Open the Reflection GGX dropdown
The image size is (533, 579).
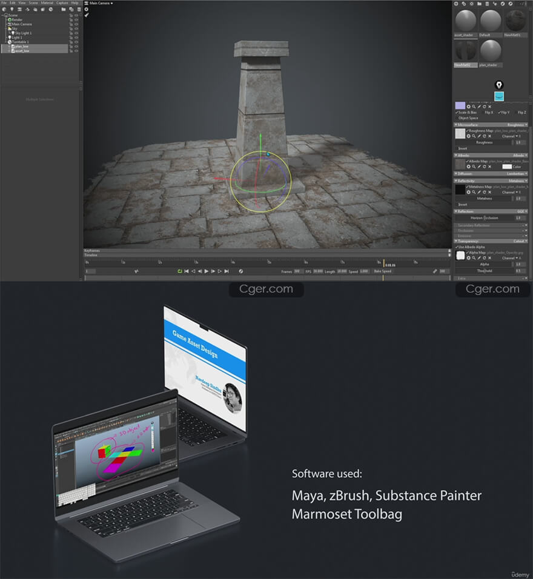coord(522,211)
